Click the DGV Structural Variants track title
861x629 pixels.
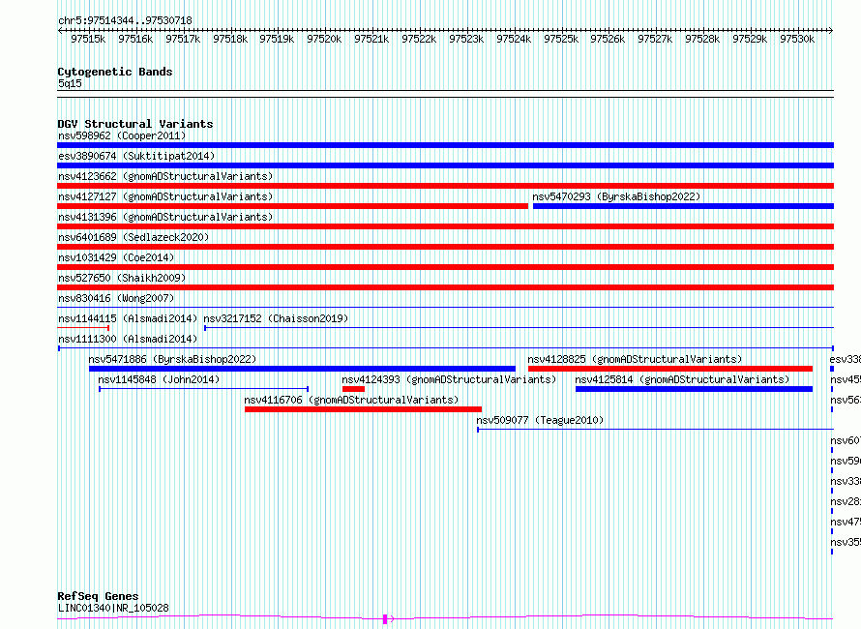135,124
